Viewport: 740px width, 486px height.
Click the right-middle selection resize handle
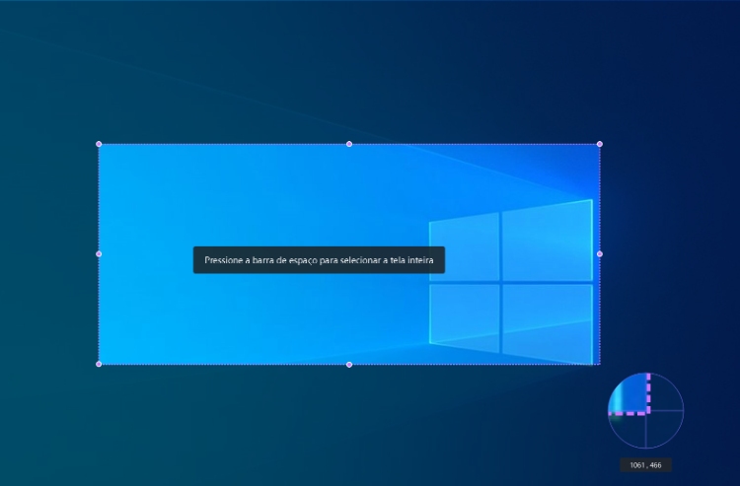pos(599,254)
